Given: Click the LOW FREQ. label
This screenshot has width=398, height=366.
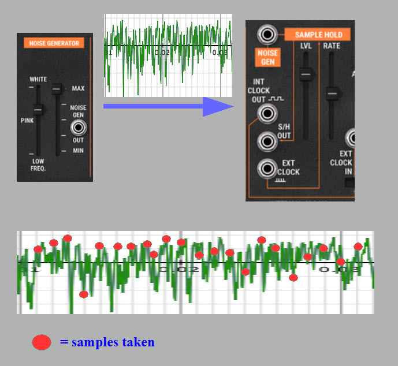Looking at the screenshot, I should [x=38, y=165].
